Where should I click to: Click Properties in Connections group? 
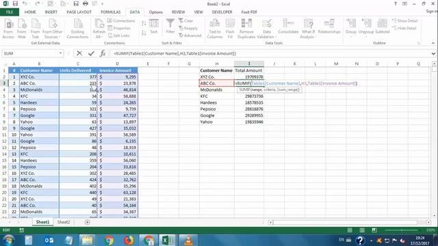tap(119, 28)
